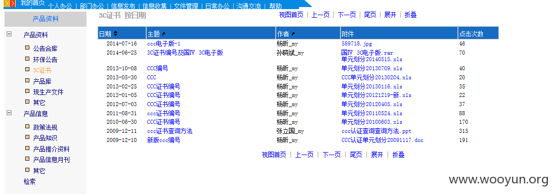Download attachment 589718.jpg
Image resolution: width=553 pixels, height=194 pixels.
point(357,43)
